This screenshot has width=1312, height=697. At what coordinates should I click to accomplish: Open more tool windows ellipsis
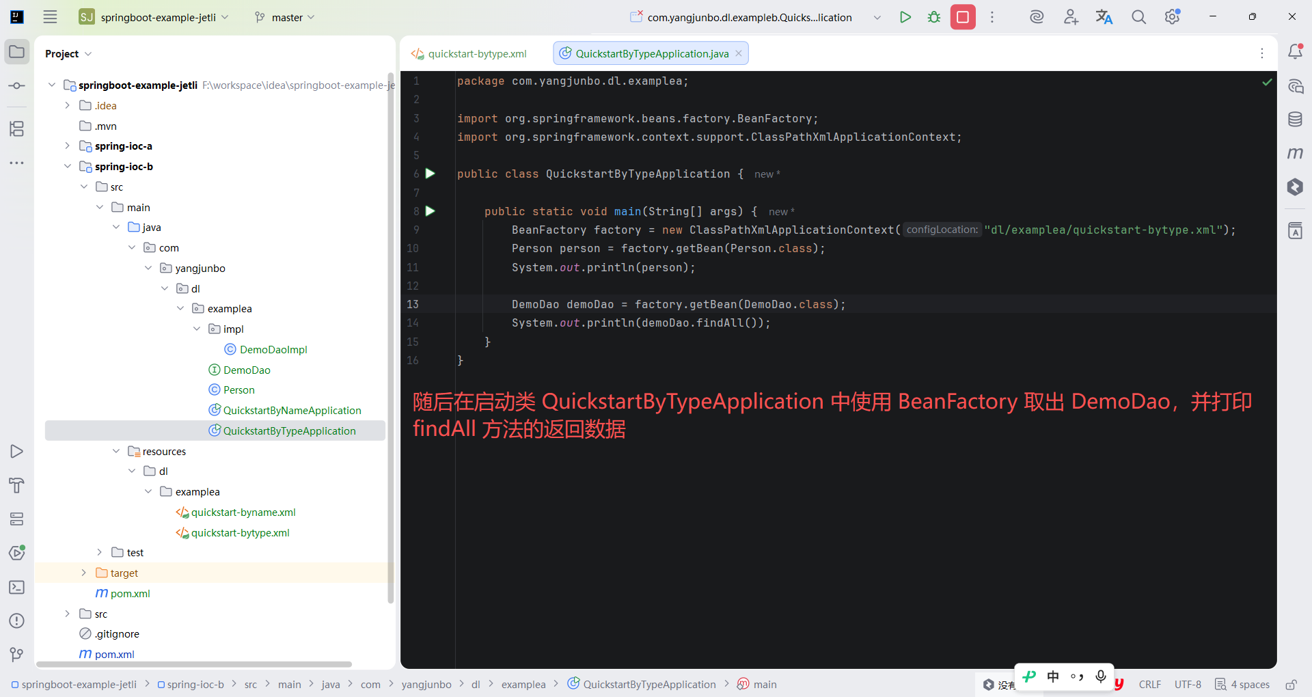(17, 163)
